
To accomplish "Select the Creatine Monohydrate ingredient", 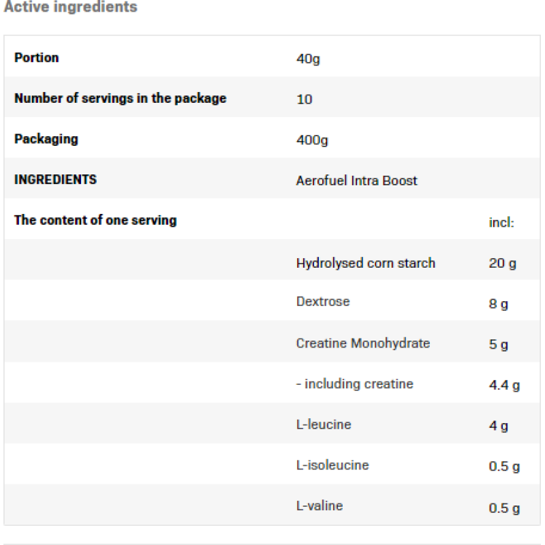I will pos(362,343).
